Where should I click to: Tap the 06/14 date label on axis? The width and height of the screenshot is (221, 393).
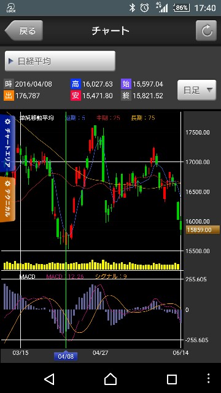(x=180, y=352)
